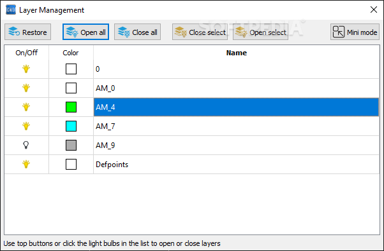Click the Defpoints white color swatch
This screenshot has width=384, height=251.
point(71,165)
